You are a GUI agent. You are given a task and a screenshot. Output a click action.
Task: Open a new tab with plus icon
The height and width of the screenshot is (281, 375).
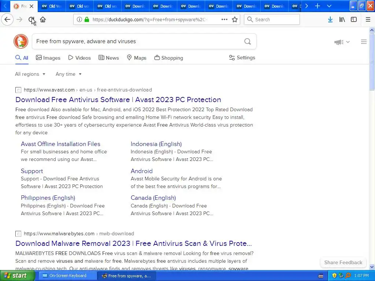pos(318,6)
